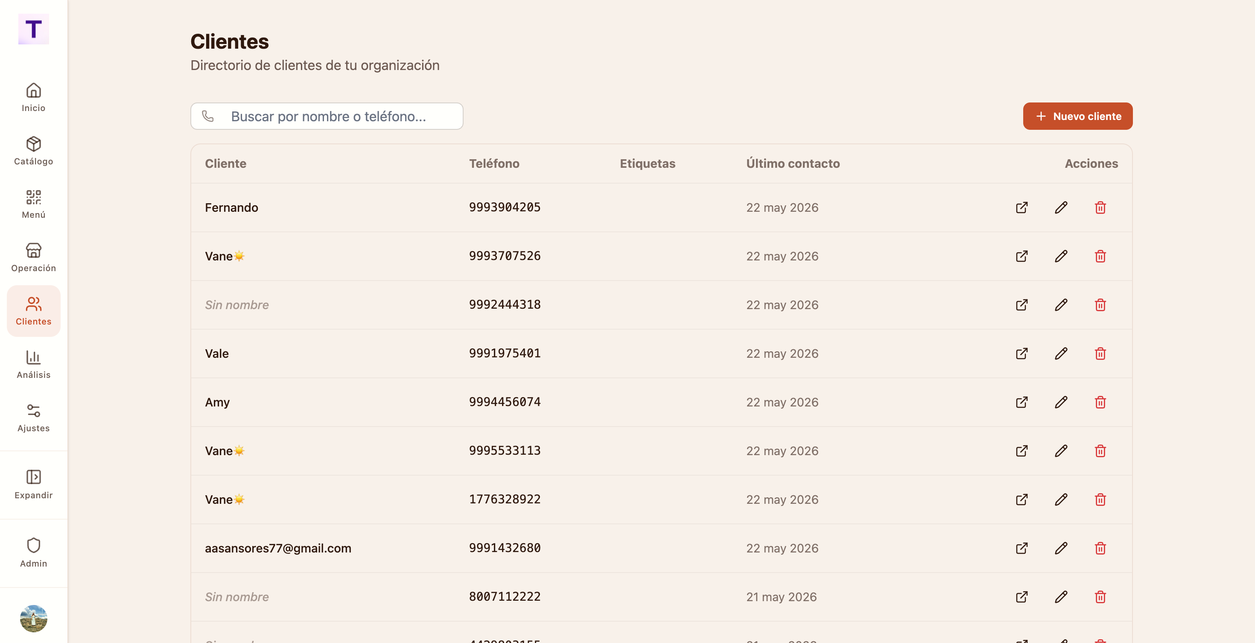Edit the unnamed client 9992444318
The image size is (1255, 643).
1061,305
